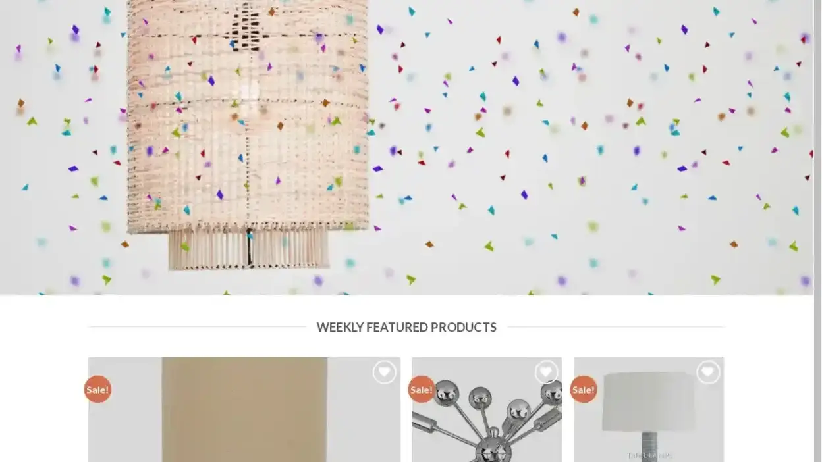Open the Table Lamps category label
The height and width of the screenshot is (462, 822).
pos(649,455)
